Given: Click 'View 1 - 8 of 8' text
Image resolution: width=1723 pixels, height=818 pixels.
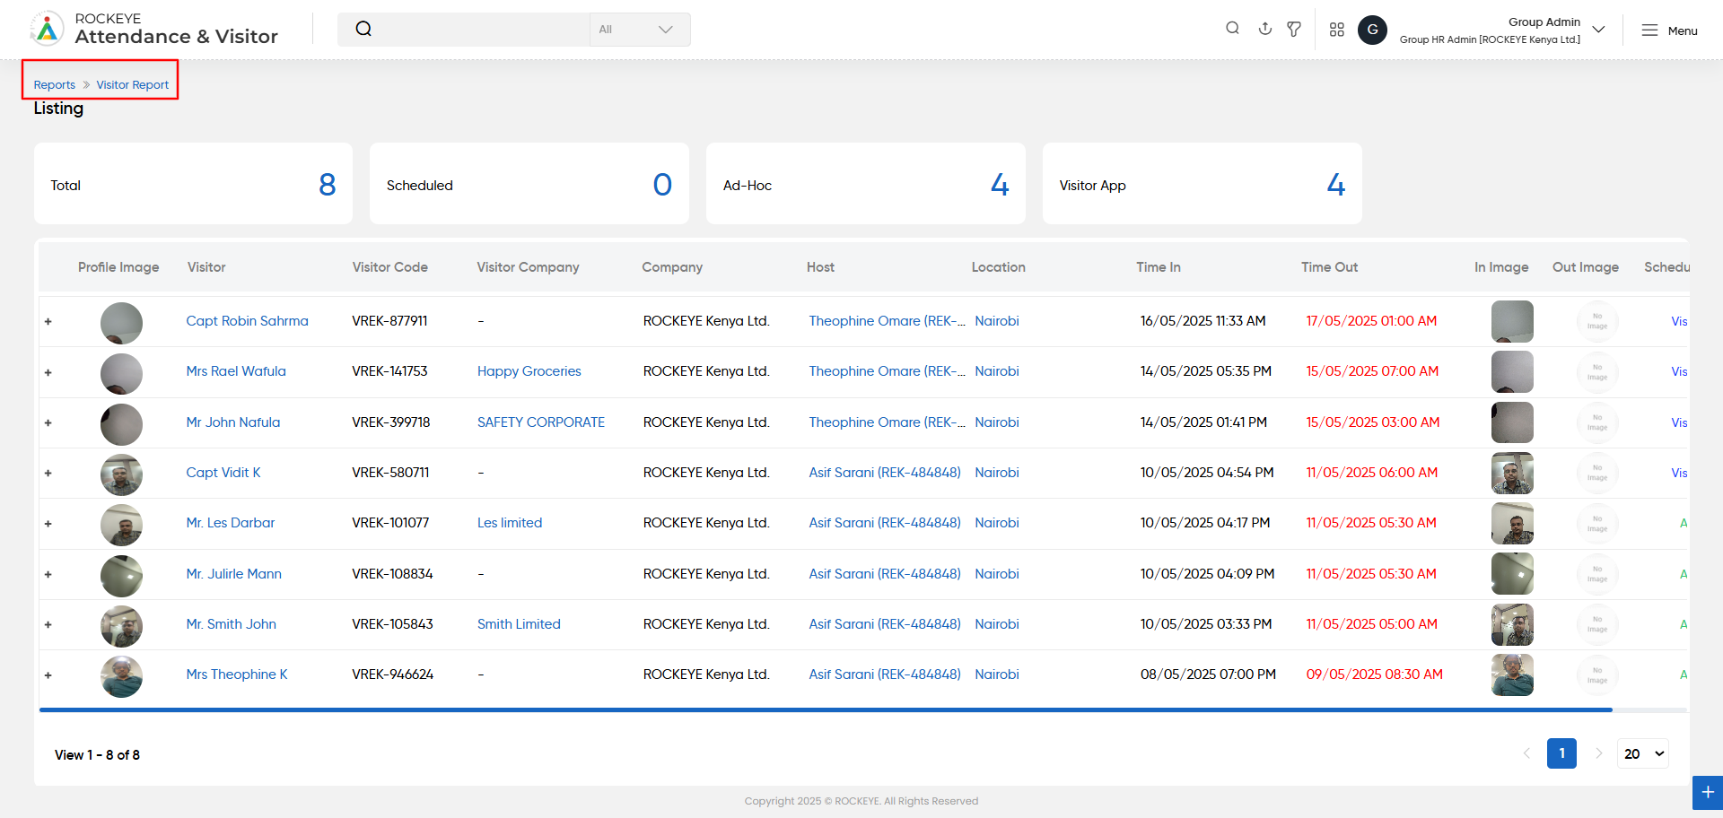Looking at the screenshot, I should coord(97,755).
